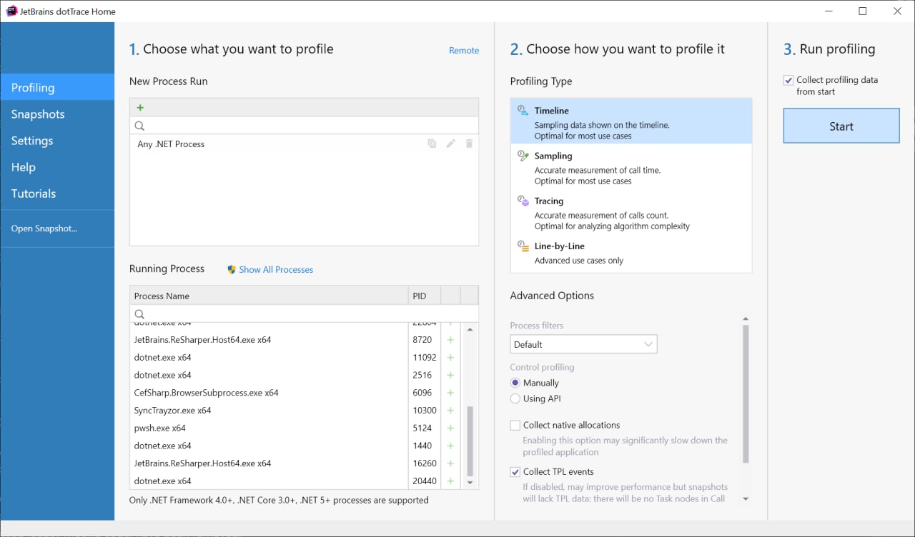This screenshot has width=915, height=537.
Task: Select the Sampling profiling type
Action: click(x=631, y=167)
